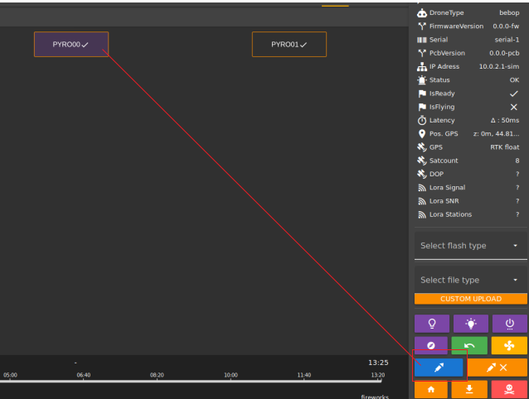
Task: Open the Select file type dropdown
Action: point(470,280)
